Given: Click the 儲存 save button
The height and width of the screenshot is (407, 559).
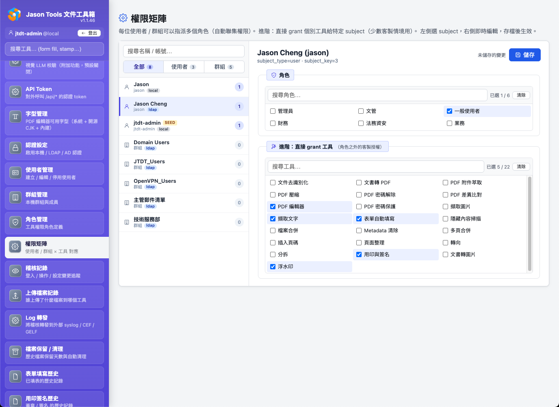Looking at the screenshot, I should [x=525, y=55].
